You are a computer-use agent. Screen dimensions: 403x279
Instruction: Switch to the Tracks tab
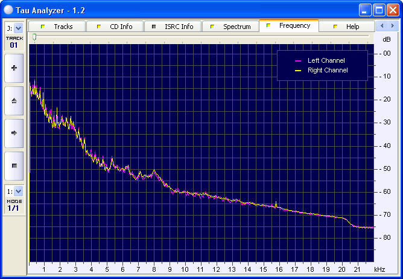pos(57,27)
